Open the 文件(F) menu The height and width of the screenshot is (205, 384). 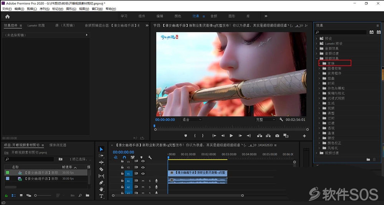(7, 9)
